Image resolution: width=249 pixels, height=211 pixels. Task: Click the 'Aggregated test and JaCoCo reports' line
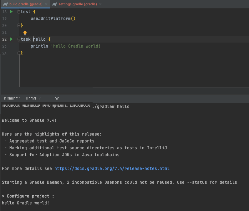pos(49,141)
